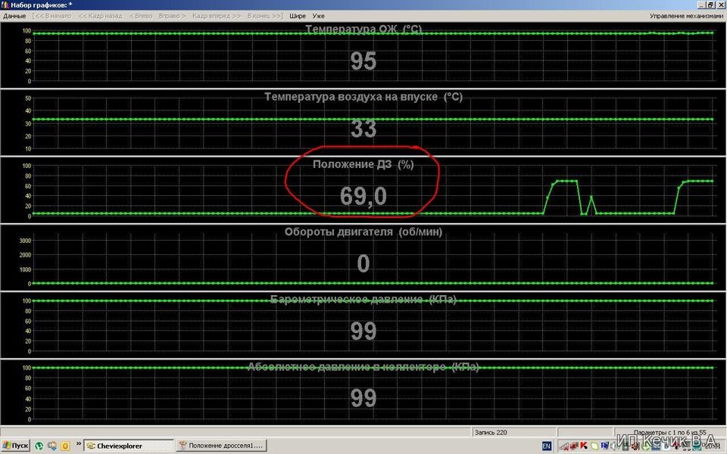Click the Абсолютное давление в коллекторе title
This screenshot has width=727, height=454.
[363, 367]
